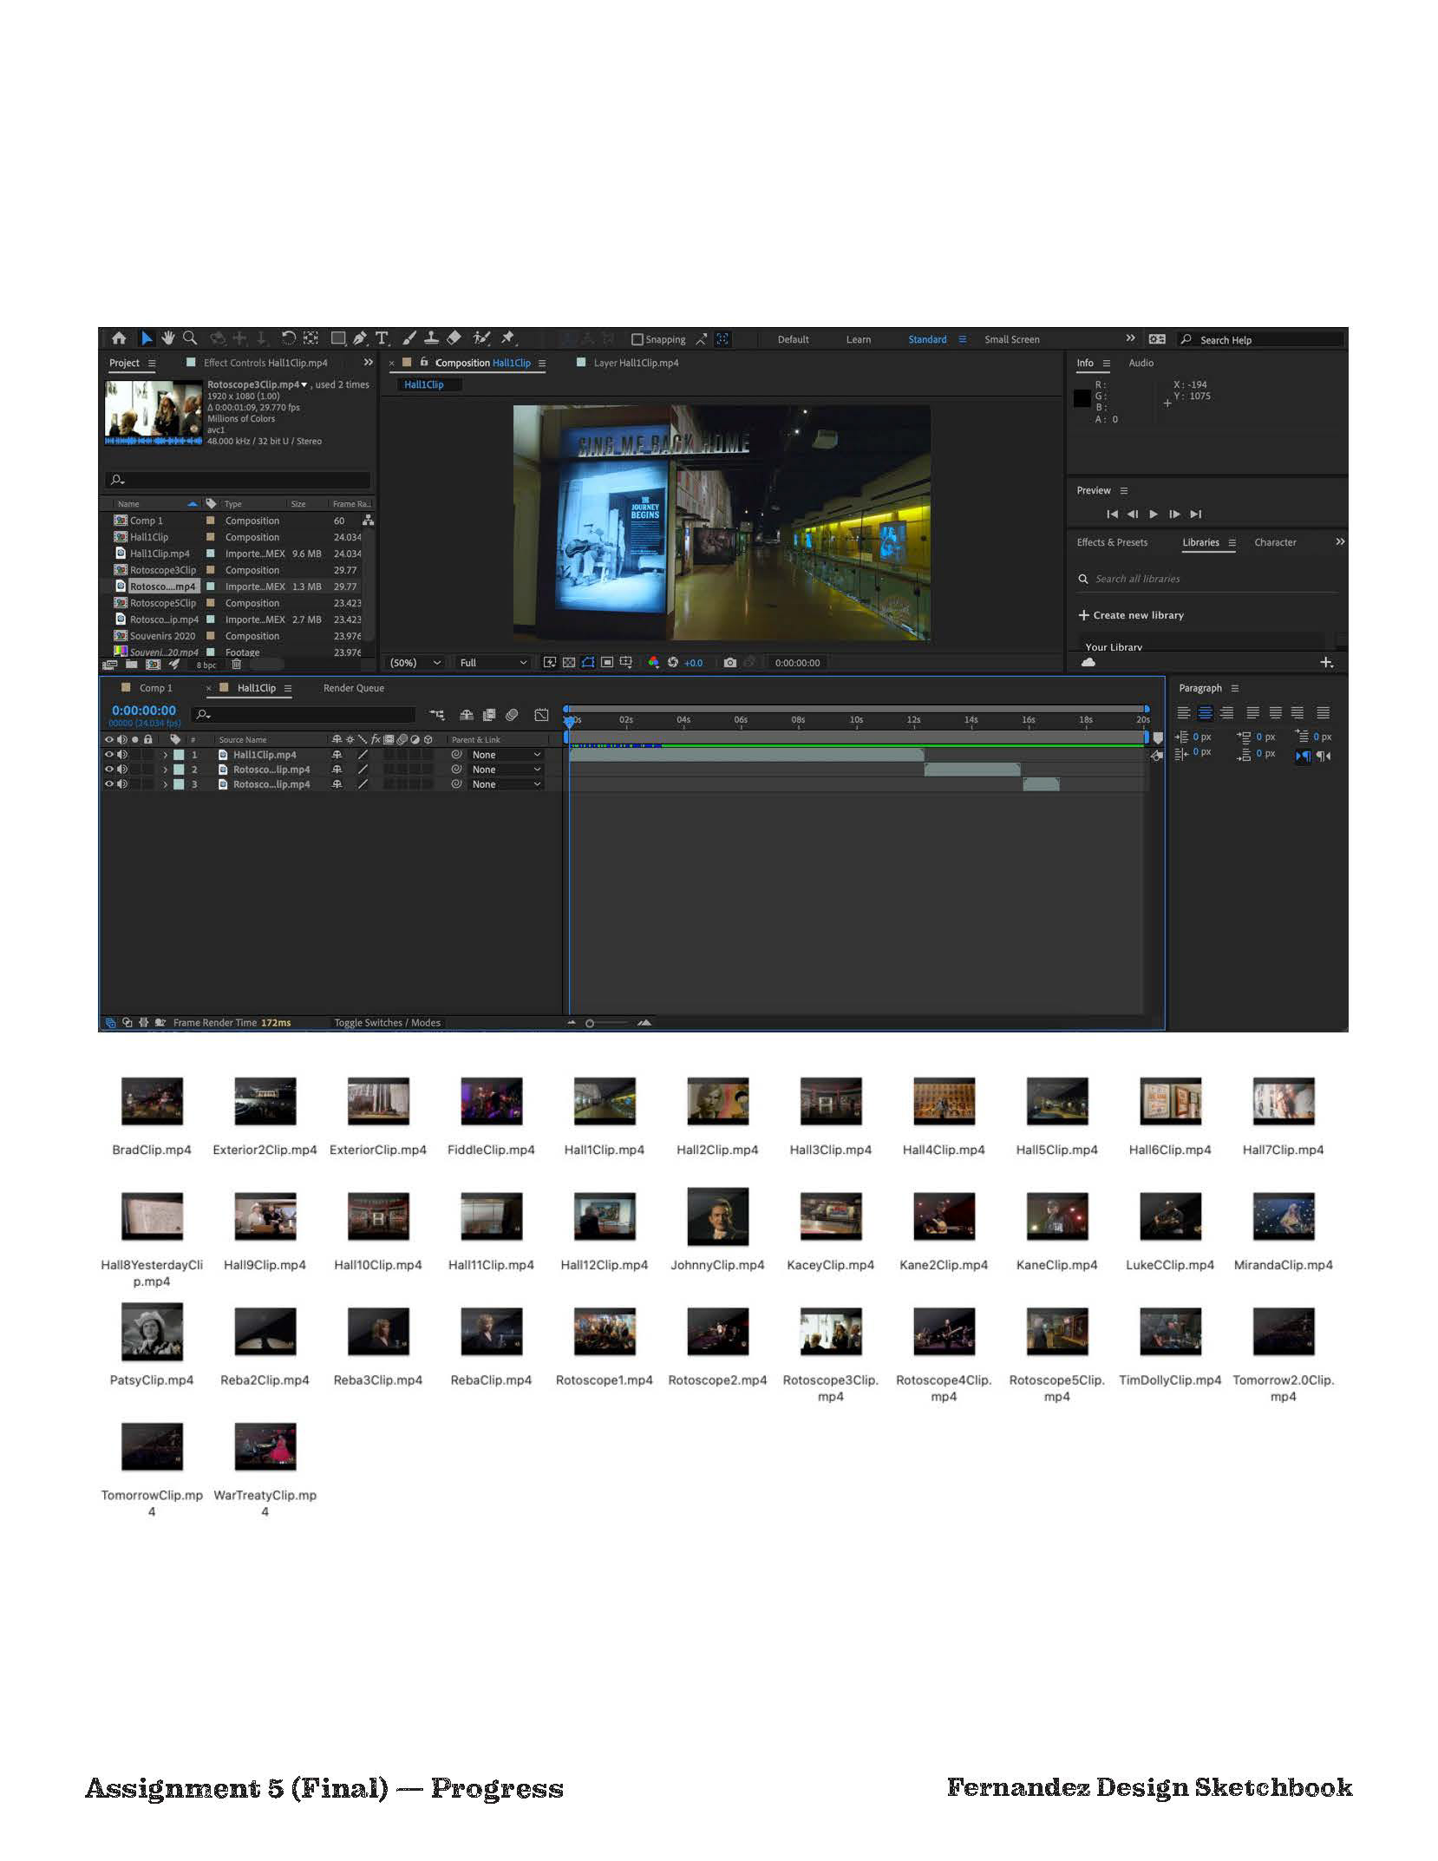Screen dimensions: 1438x1861
Task: Hide video of layer 2 in timeline
Action: pyautogui.click(x=109, y=770)
